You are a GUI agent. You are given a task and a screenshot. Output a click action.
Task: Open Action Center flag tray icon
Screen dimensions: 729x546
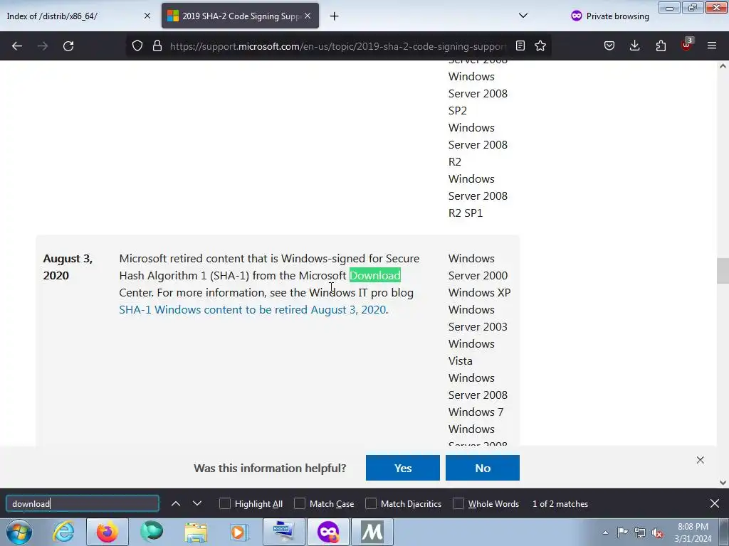(622, 532)
